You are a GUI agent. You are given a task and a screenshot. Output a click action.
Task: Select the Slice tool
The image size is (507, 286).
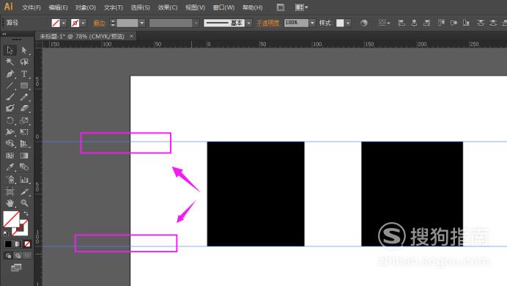[24, 191]
